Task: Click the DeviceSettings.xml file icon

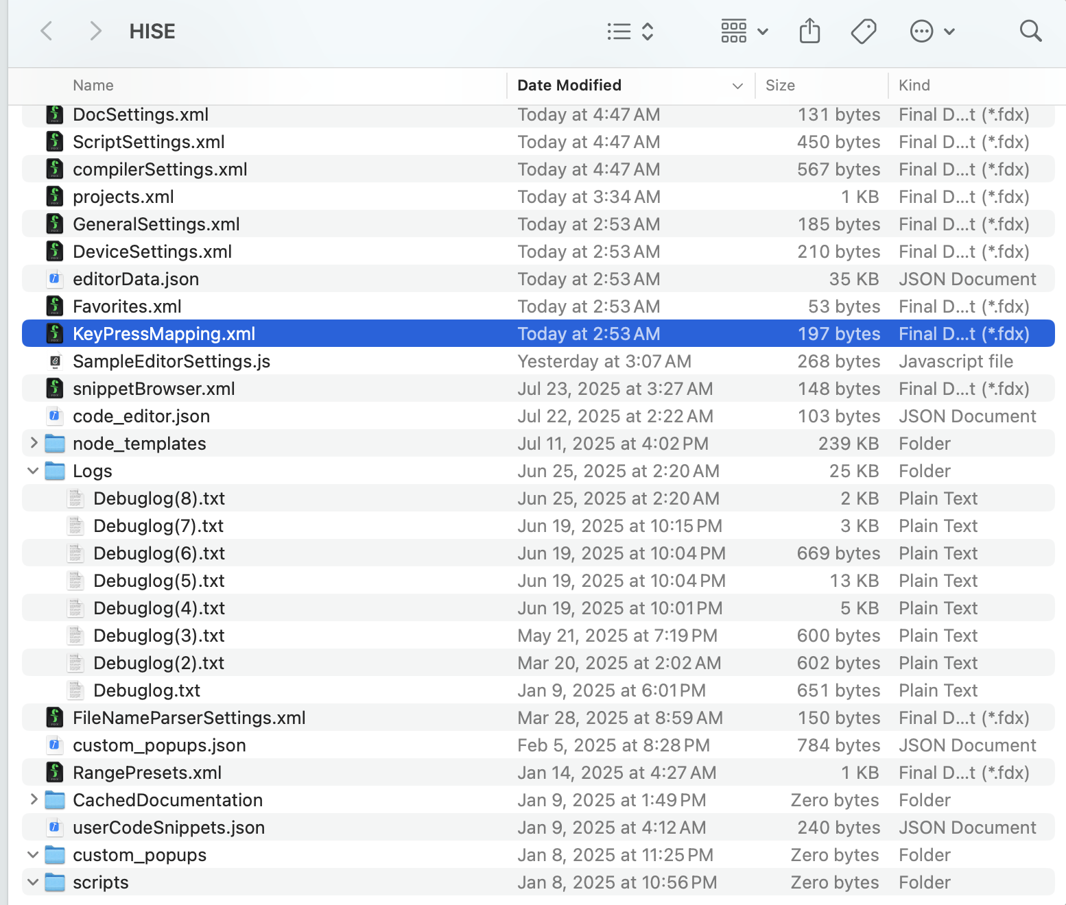Action: pos(55,252)
